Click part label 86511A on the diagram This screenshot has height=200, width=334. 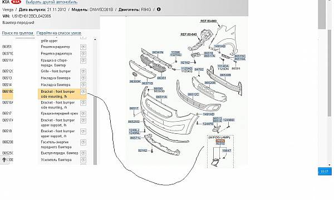(161, 97)
